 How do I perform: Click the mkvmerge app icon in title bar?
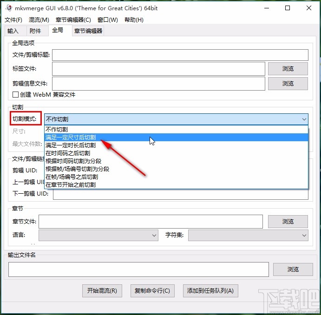pos(9,8)
